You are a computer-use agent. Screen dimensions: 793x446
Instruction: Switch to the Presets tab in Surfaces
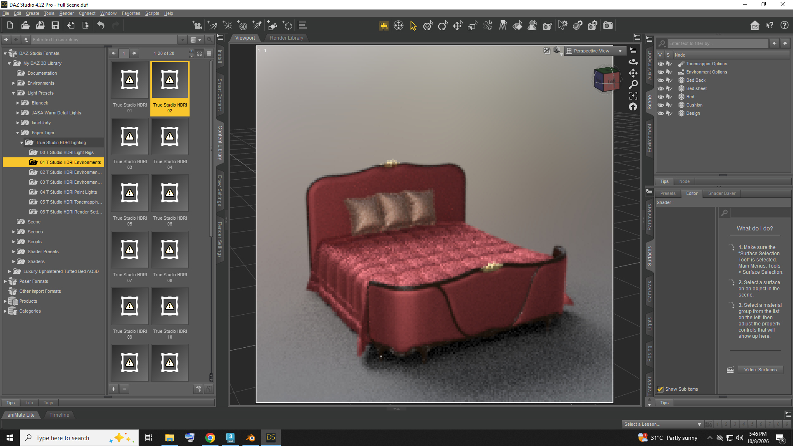[x=667, y=193]
